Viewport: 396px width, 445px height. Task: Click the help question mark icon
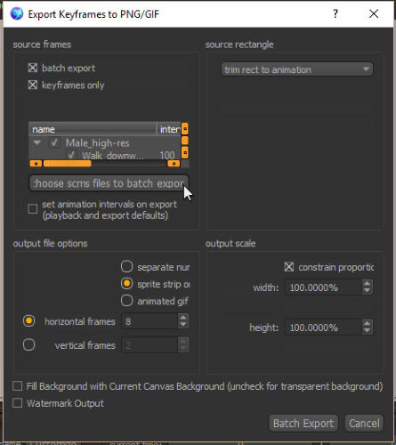(335, 13)
